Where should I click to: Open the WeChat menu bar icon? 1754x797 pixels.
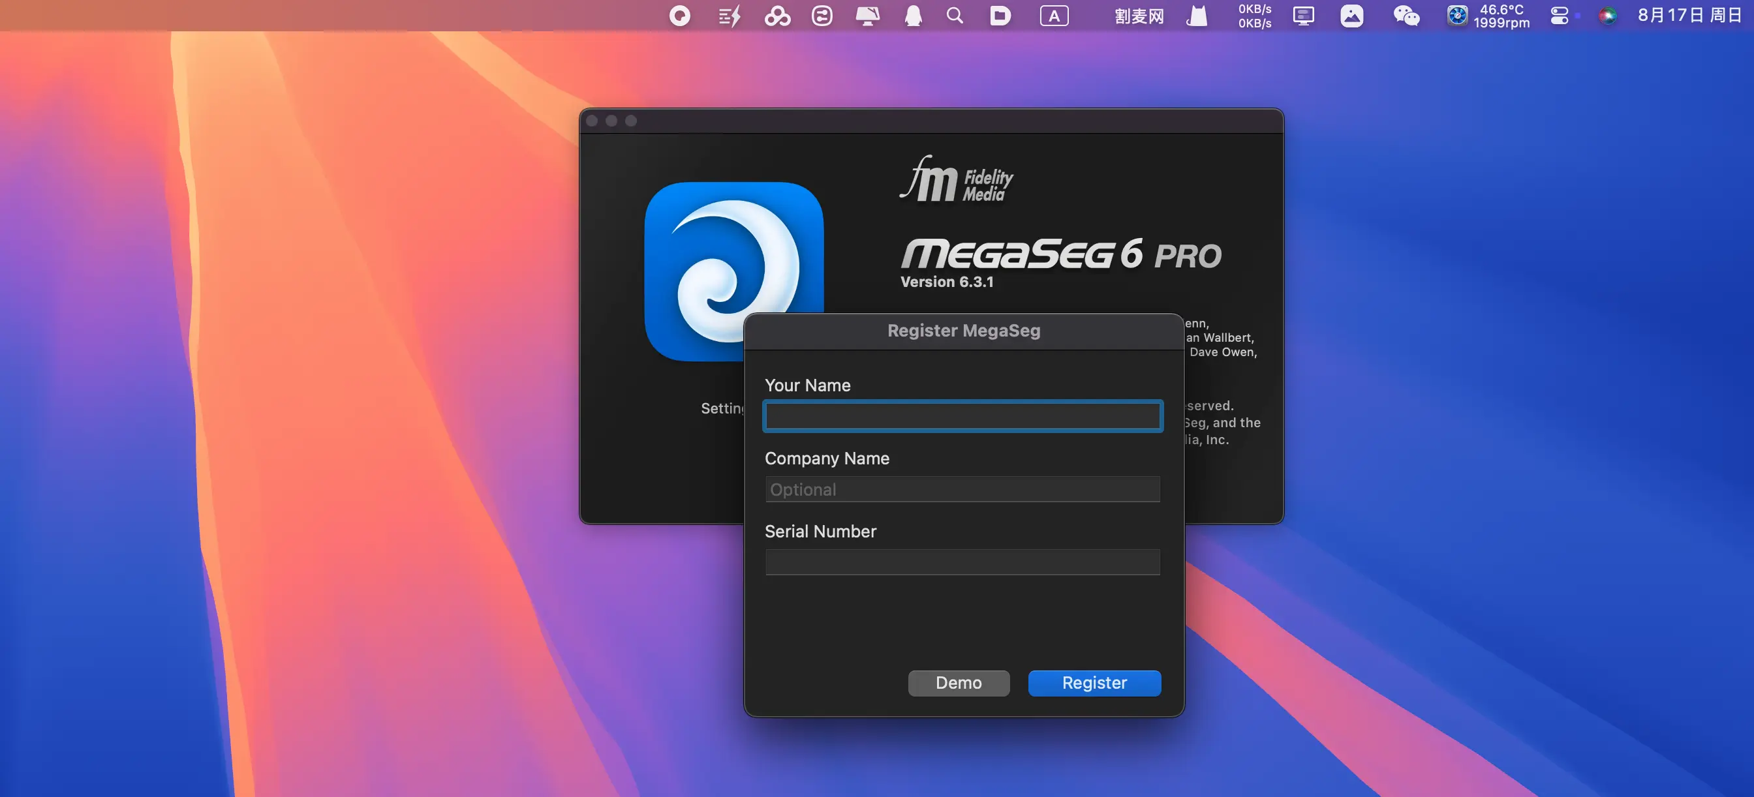[x=1406, y=16]
